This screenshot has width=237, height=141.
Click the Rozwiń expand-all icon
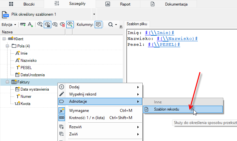click(61, 127)
